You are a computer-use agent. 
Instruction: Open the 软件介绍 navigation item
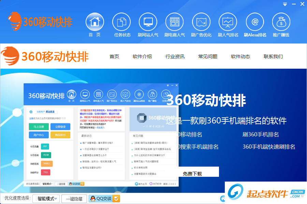click(x=142, y=56)
